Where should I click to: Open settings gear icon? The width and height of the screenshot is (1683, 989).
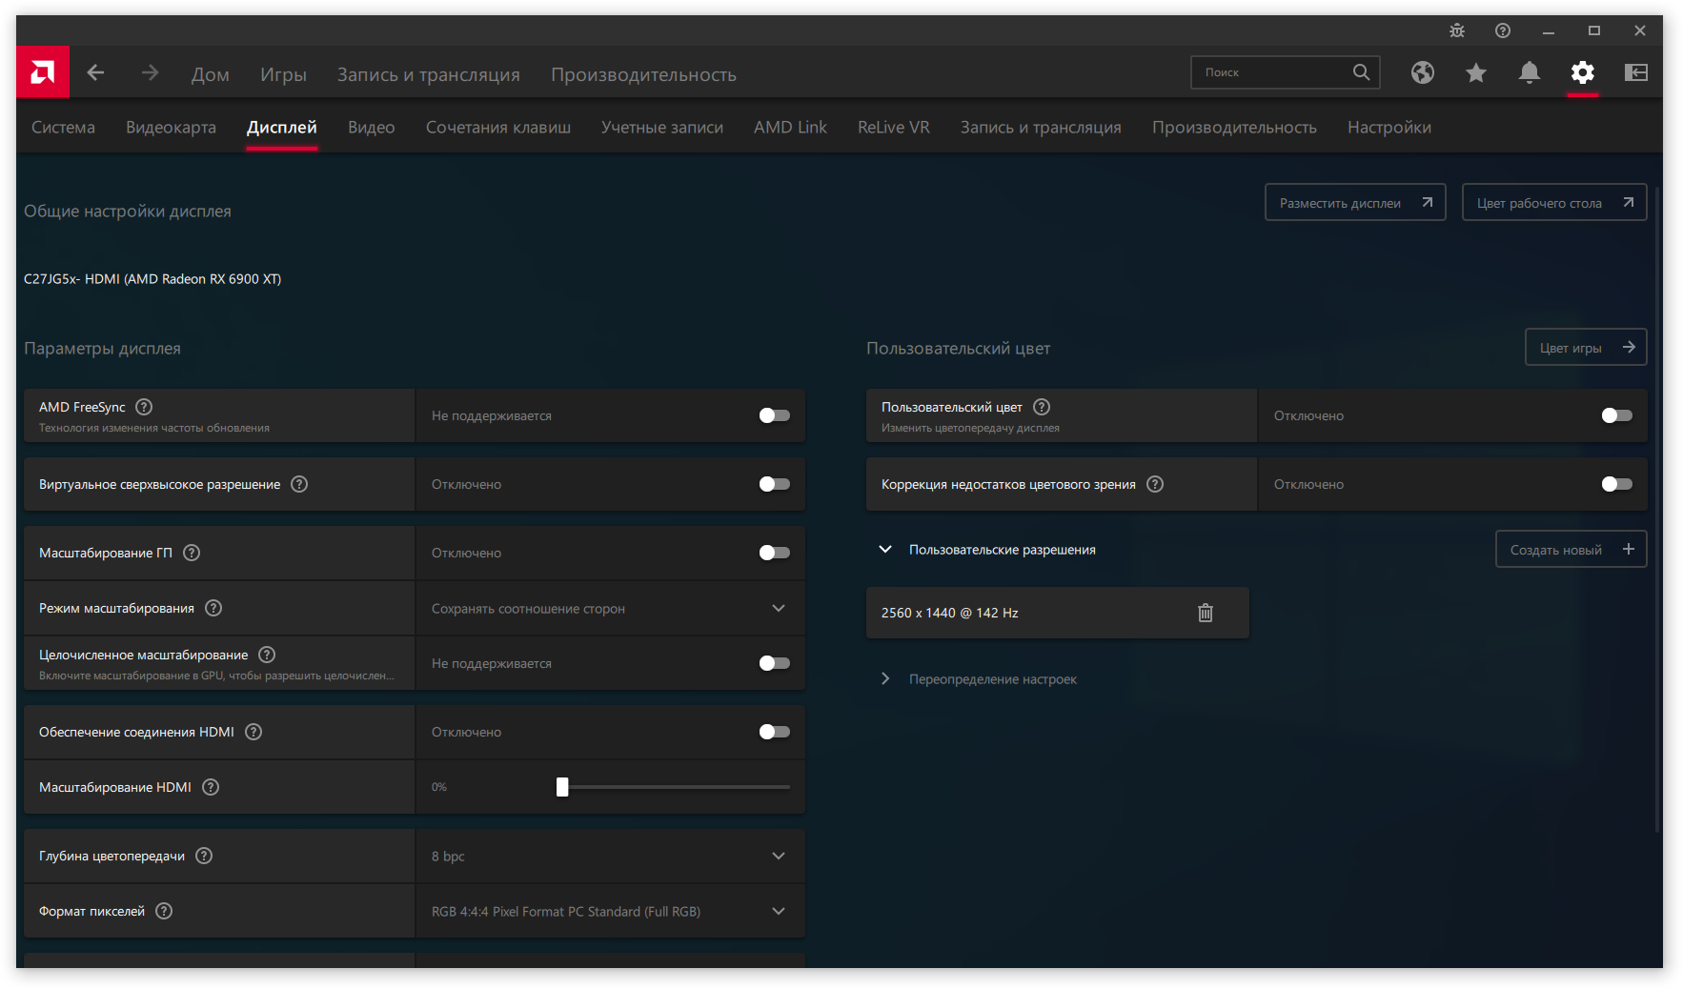coord(1583,72)
